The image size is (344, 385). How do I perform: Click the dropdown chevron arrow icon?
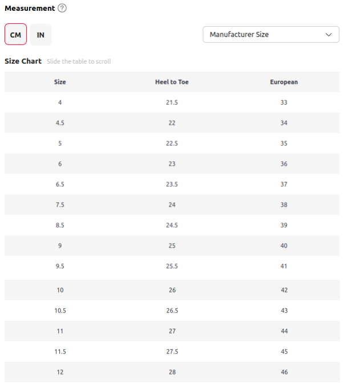click(329, 35)
